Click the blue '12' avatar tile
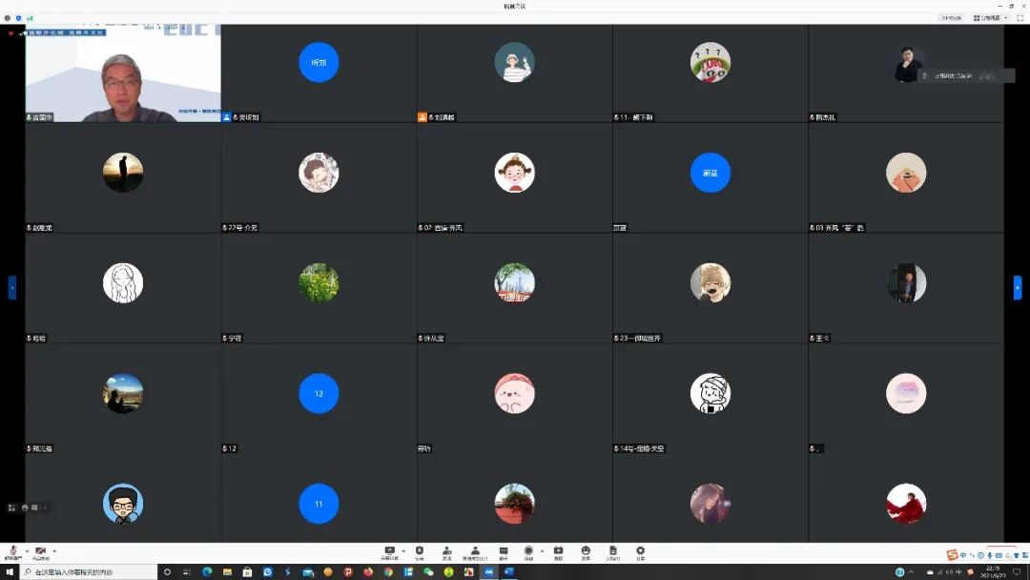The image size is (1030, 580). (319, 393)
